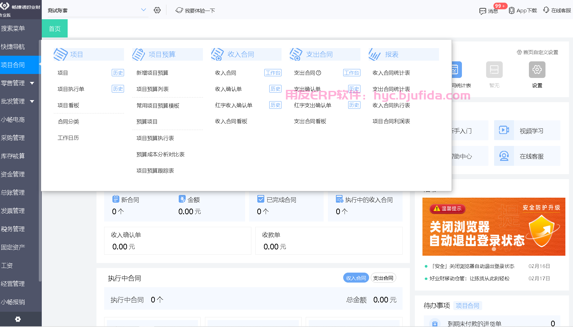Click the 已完成合同 checkbox icon
This screenshot has width=573, height=327.
pos(261,199)
